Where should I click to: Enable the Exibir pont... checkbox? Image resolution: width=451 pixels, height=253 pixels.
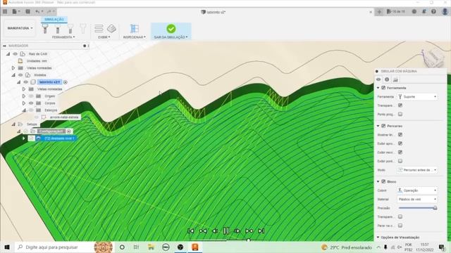tap(400, 161)
